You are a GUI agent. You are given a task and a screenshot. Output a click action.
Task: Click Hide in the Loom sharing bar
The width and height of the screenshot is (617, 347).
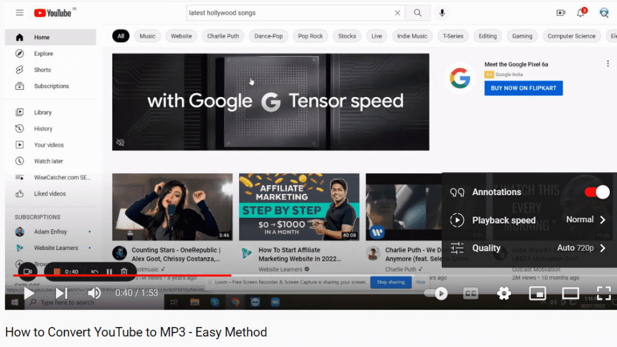(420, 282)
